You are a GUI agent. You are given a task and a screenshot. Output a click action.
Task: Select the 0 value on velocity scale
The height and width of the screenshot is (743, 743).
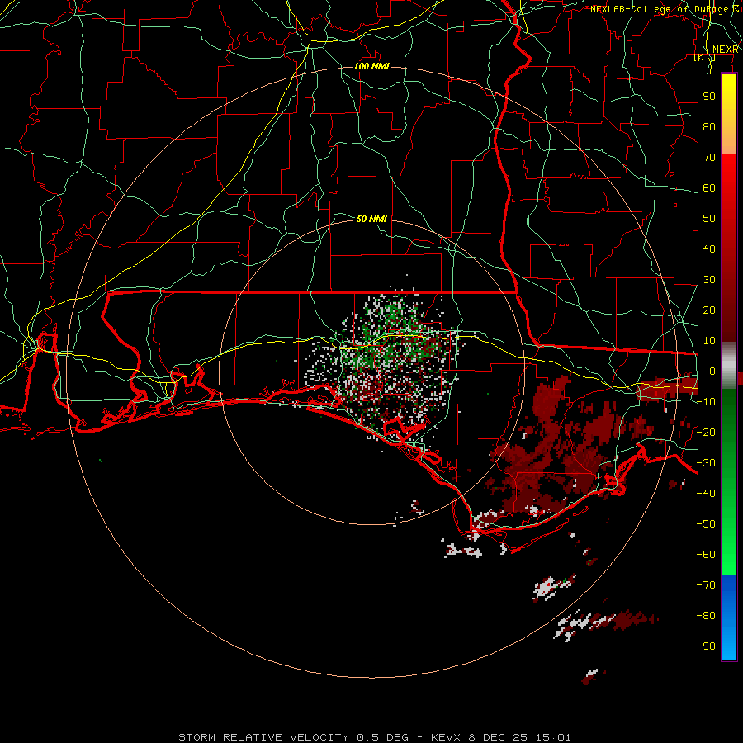pos(712,371)
